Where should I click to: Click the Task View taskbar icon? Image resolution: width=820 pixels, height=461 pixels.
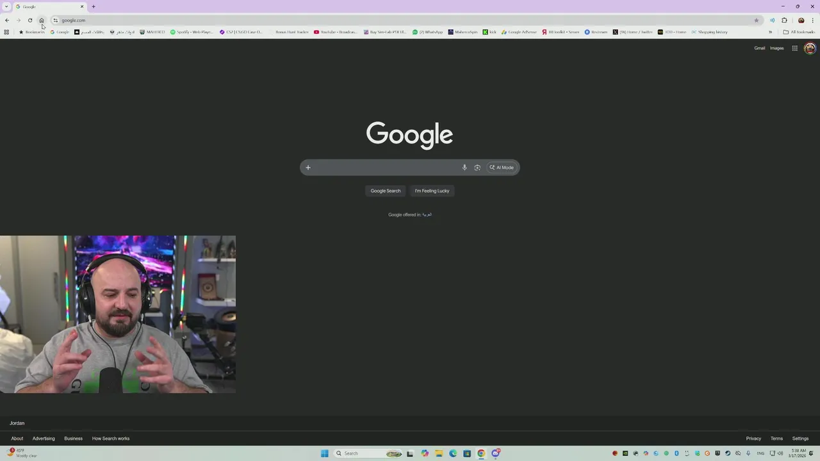click(x=410, y=453)
